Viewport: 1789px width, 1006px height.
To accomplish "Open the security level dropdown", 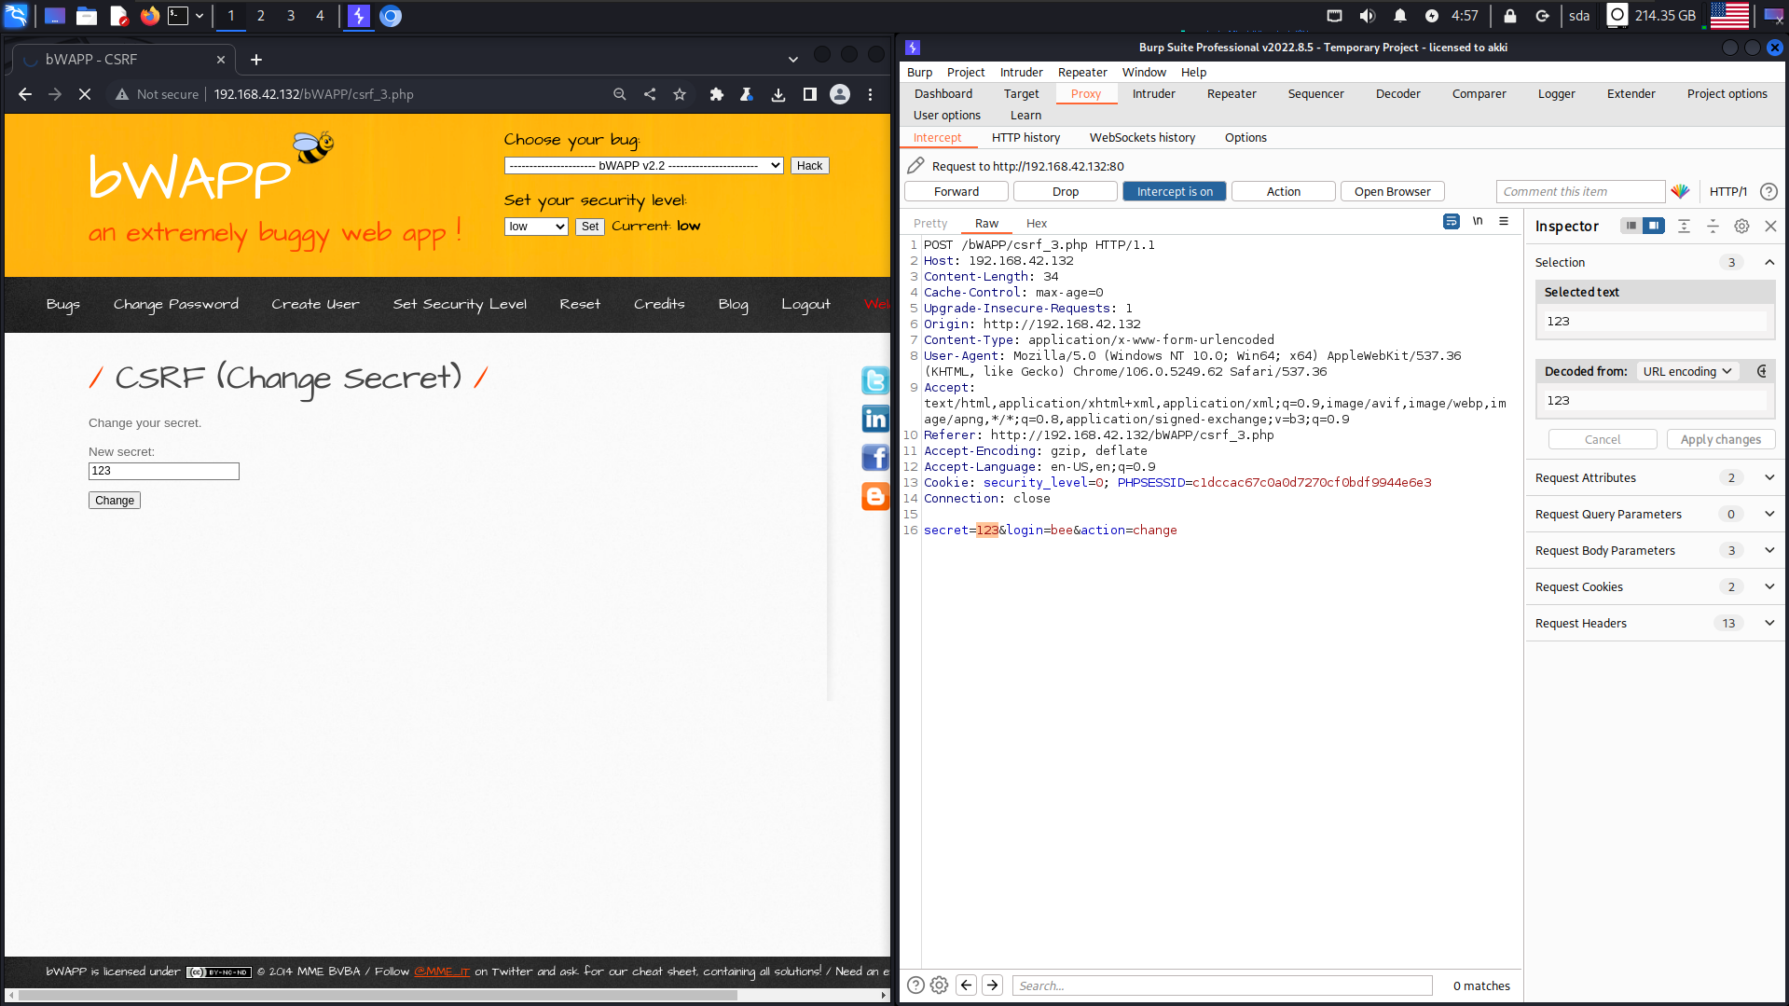I will click(536, 227).
